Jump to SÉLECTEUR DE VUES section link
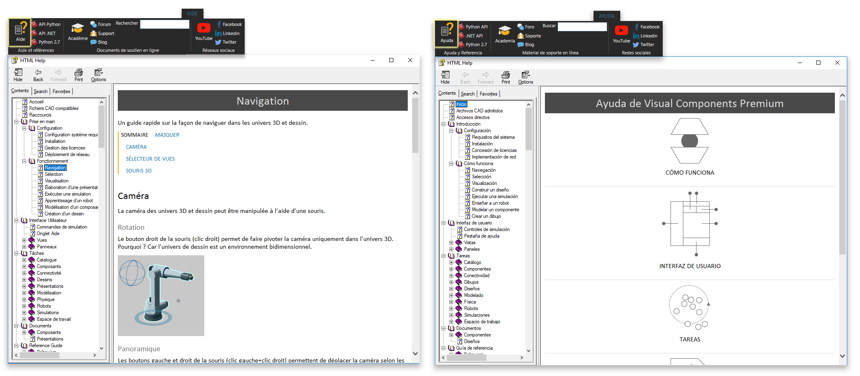This screenshot has width=860, height=376. (x=150, y=159)
